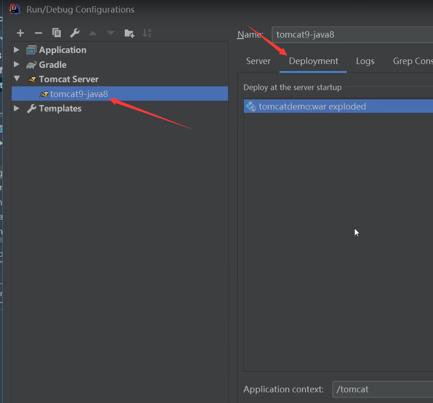Open edit templates wrench in toolbar
Viewport: 433px width, 403px height.
75,33
